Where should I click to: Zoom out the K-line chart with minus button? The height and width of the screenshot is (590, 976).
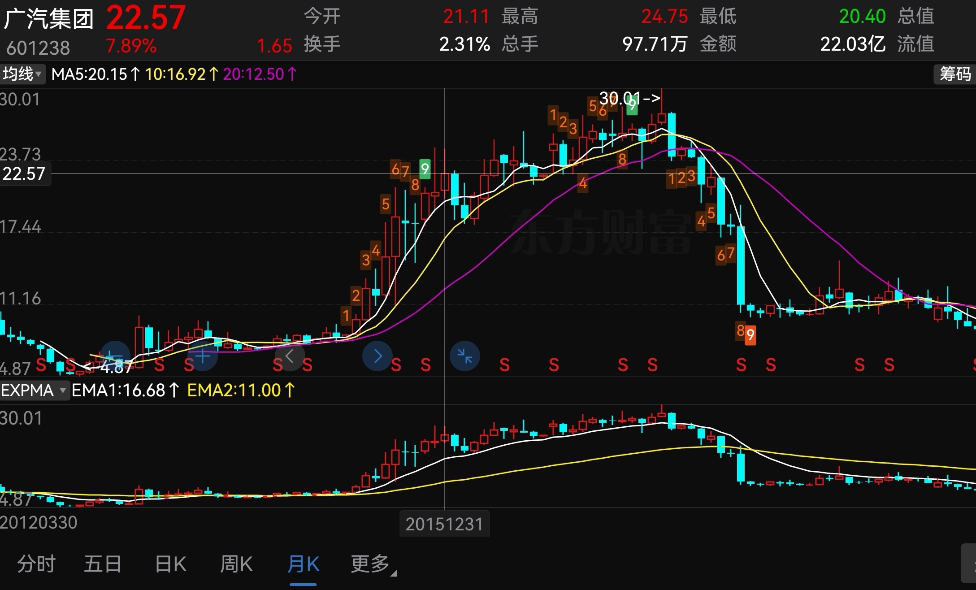(x=115, y=356)
